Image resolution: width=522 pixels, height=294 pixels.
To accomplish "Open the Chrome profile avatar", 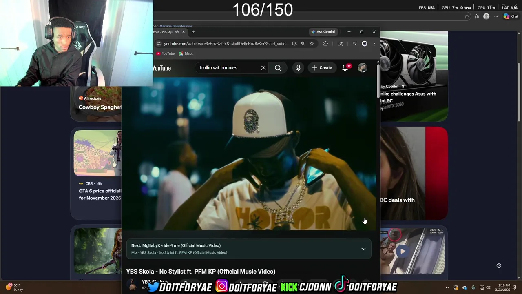I will click(x=365, y=44).
